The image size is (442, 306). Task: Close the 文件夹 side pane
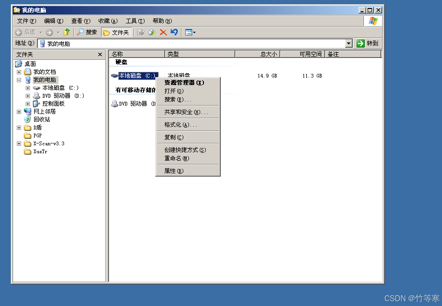pyautogui.click(x=100, y=55)
